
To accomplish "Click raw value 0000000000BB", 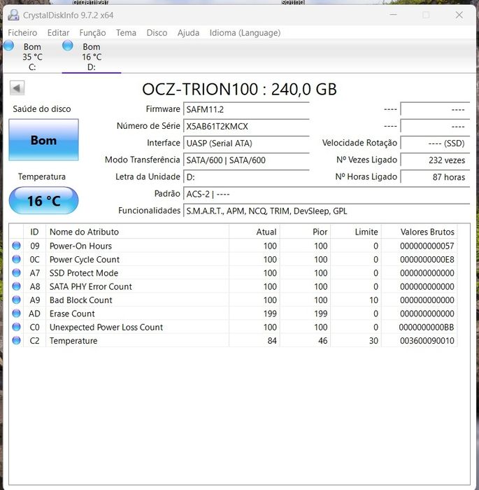I will pos(427,327).
